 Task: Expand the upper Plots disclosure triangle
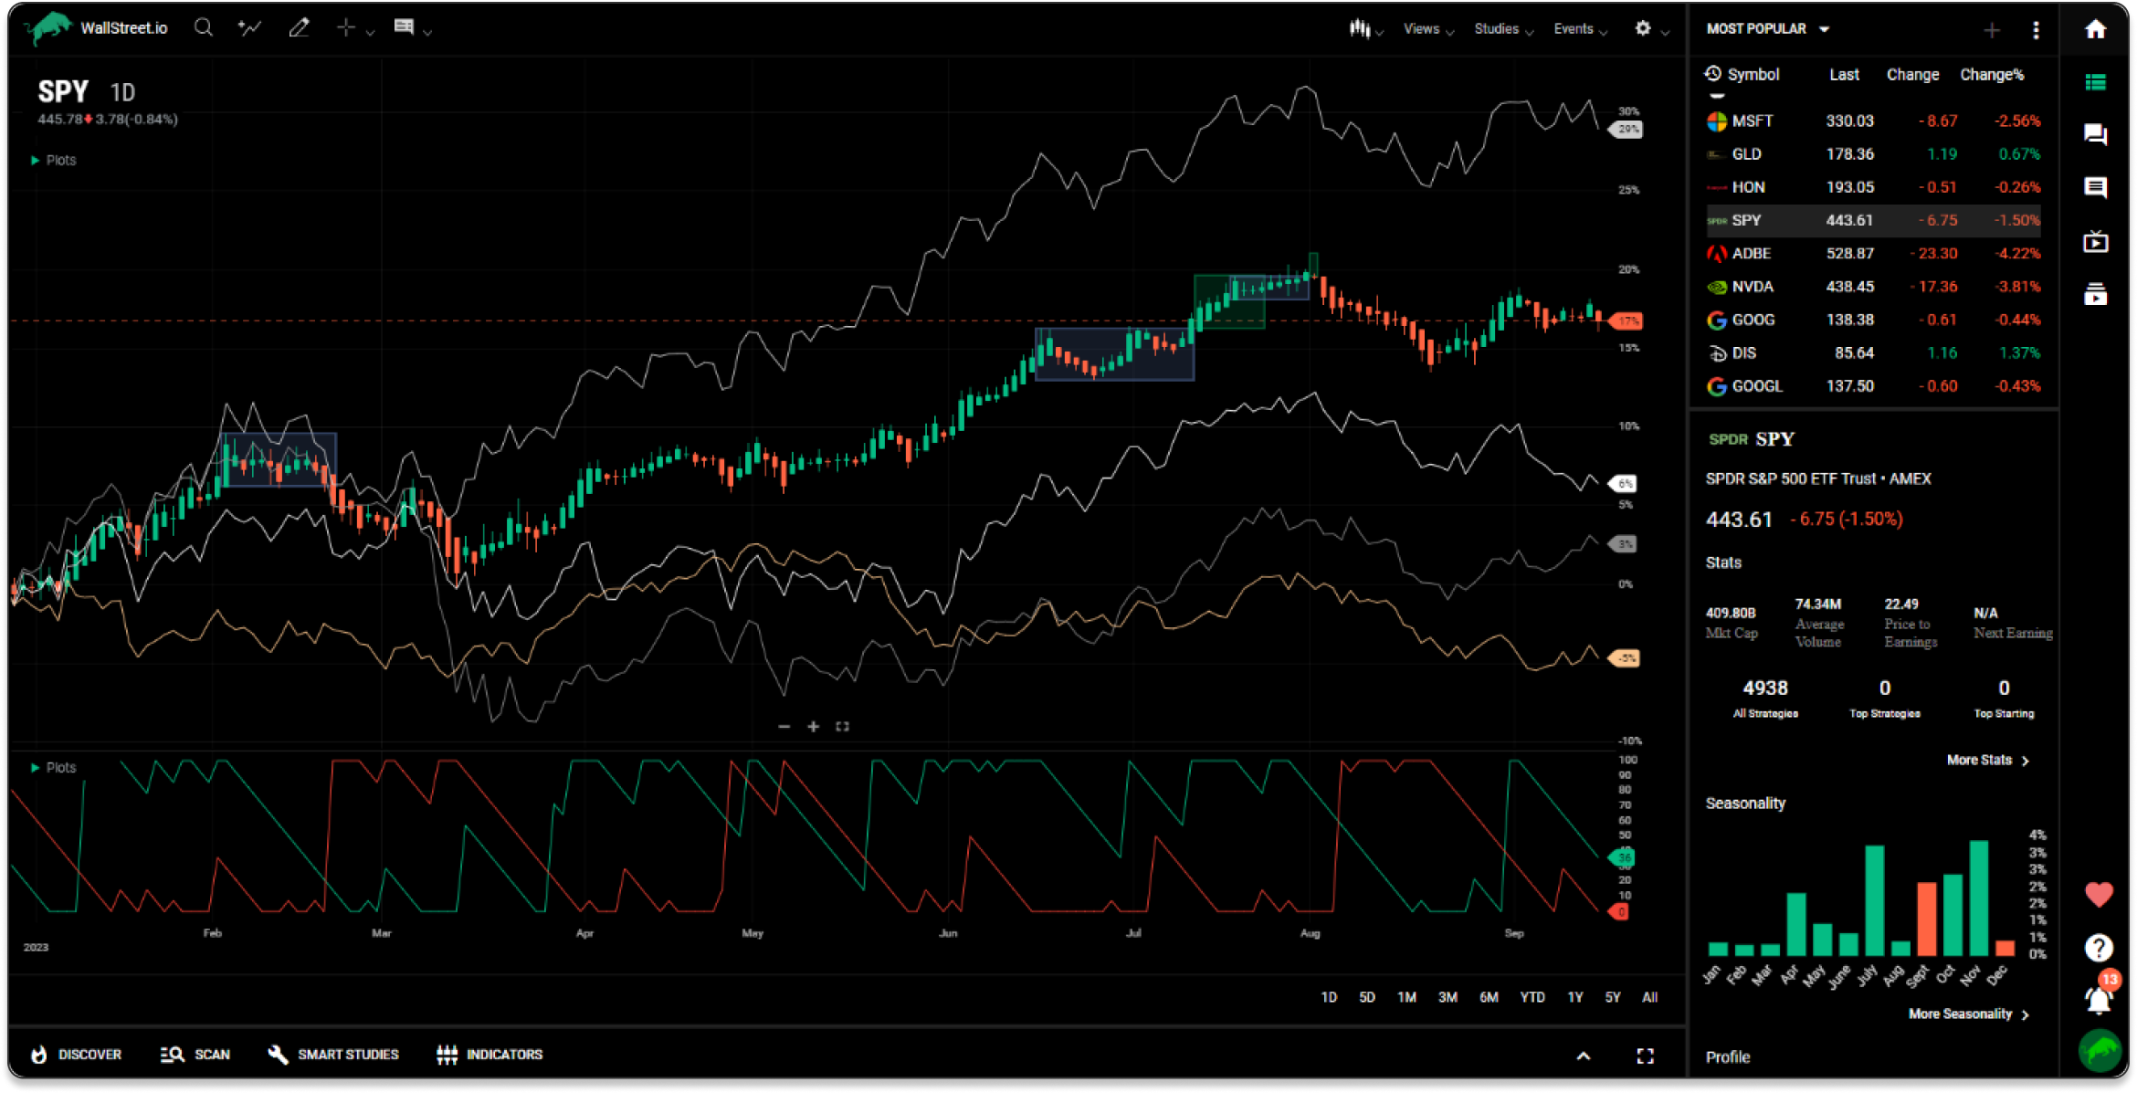click(35, 160)
